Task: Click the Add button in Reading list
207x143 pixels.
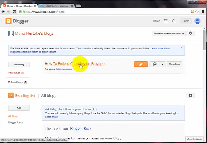Action: (x=19, y=108)
